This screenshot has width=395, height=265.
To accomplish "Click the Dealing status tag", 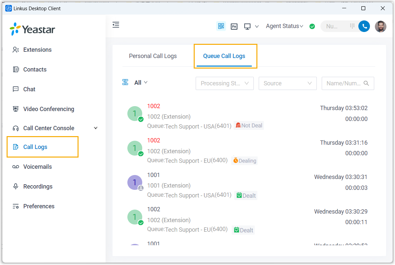I will 245,161.
